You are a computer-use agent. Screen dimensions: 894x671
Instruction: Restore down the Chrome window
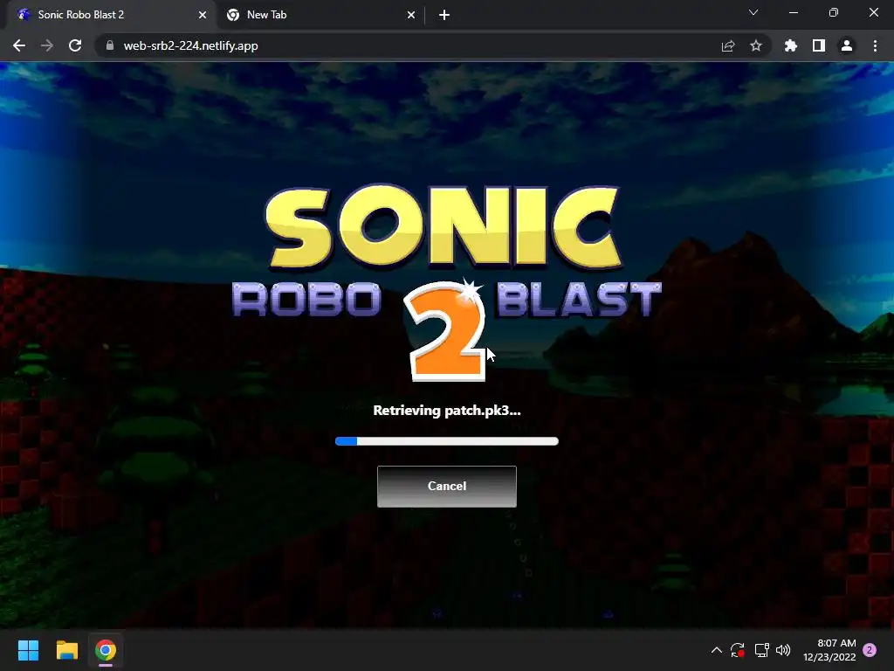tap(834, 12)
